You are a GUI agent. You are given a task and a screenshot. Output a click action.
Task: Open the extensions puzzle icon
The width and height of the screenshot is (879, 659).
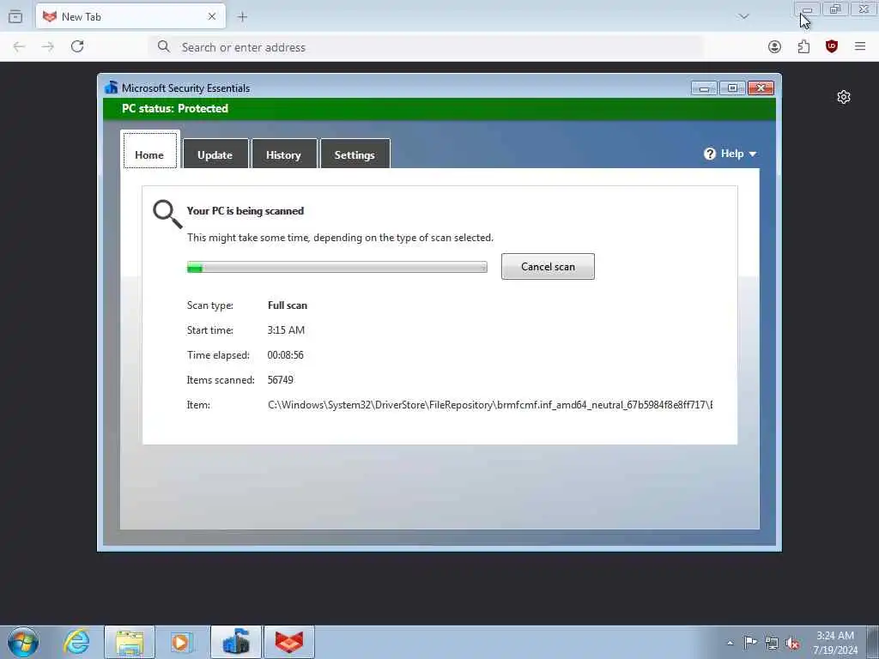803,47
